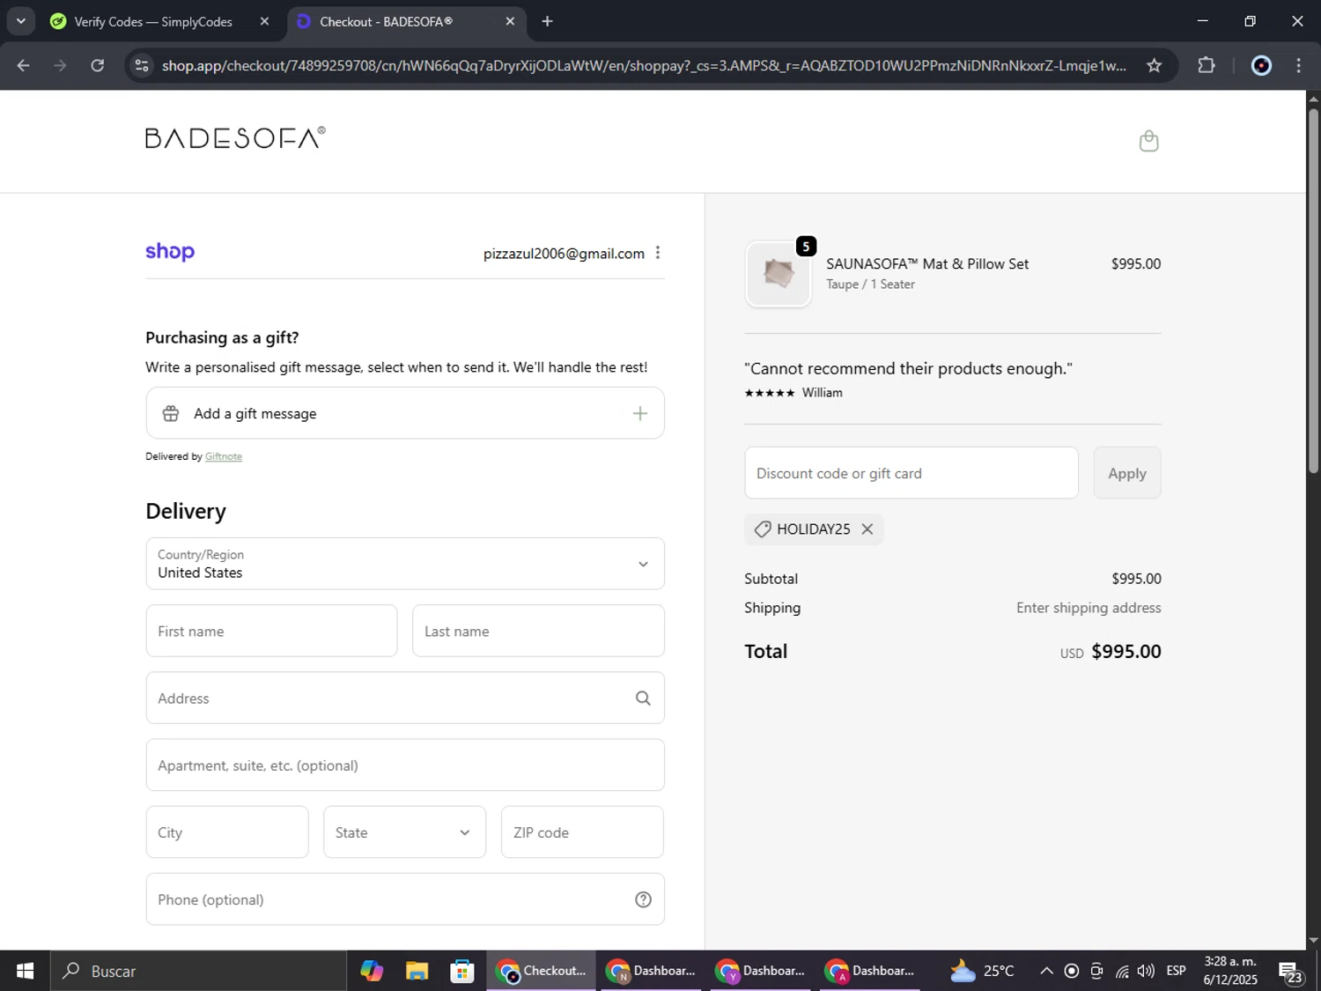This screenshot has width=1321, height=991.
Task: Open the shopping bag cart icon
Action: (x=1148, y=141)
